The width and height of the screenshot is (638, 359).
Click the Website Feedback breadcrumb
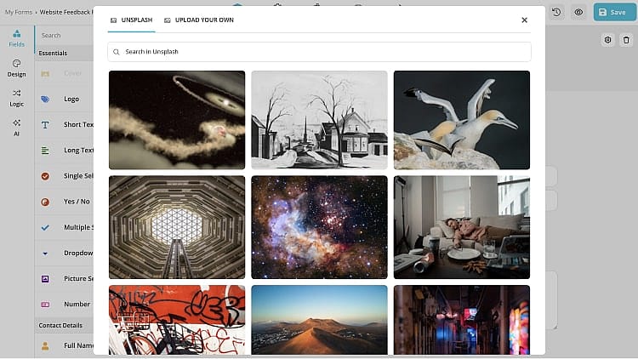(x=66, y=12)
